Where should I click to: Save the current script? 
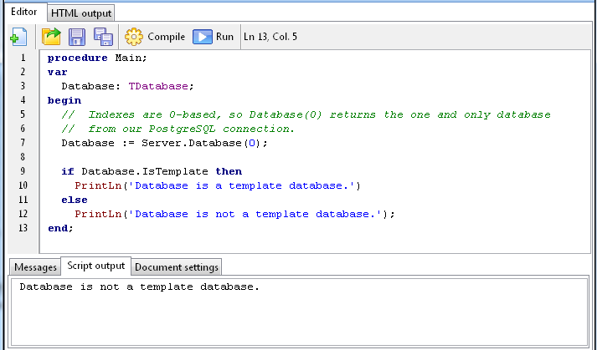click(76, 37)
